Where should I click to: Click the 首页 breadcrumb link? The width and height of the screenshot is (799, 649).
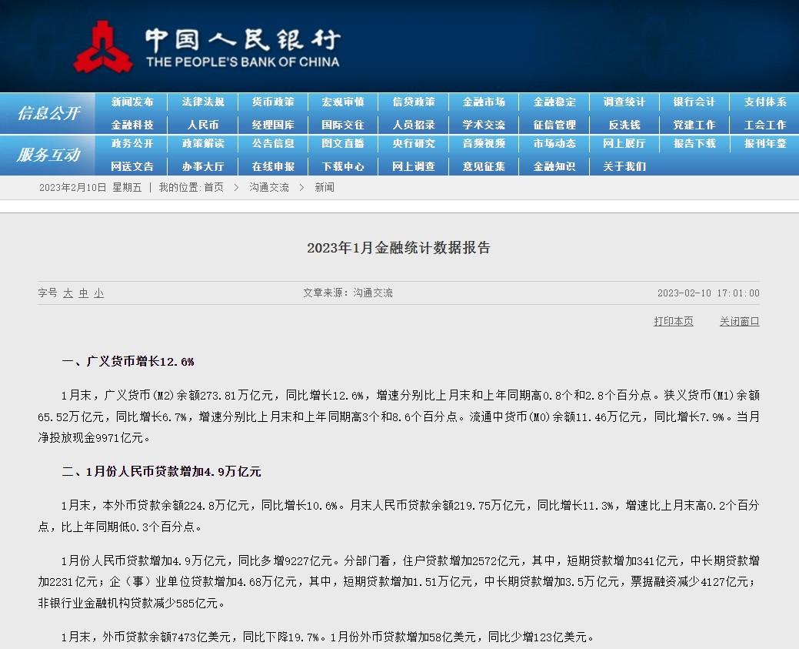214,187
